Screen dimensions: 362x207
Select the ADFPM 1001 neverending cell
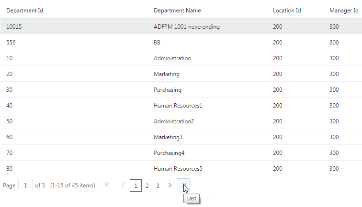click(187, 26)
